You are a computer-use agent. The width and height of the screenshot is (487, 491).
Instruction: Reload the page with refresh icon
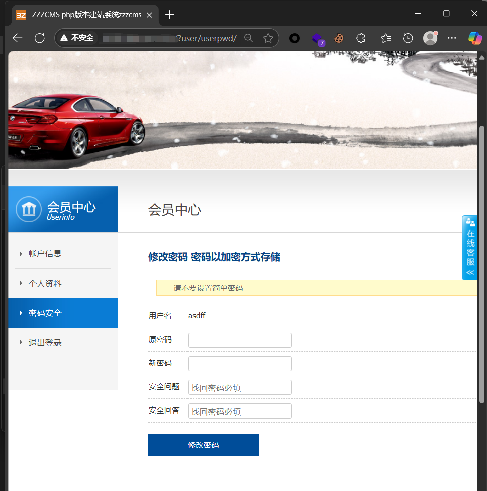tap(40, 38)
